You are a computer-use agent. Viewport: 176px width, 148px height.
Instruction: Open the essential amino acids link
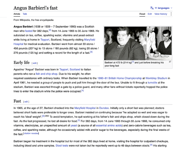(109, 126)
